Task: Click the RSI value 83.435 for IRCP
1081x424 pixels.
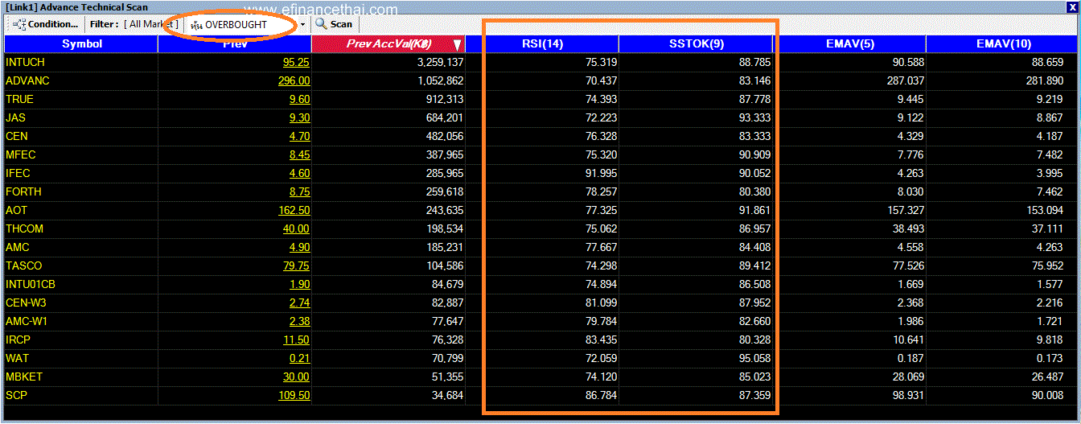Action: 600,340
